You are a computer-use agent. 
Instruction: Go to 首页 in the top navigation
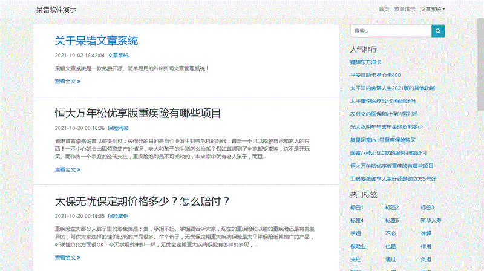[384, 10]
